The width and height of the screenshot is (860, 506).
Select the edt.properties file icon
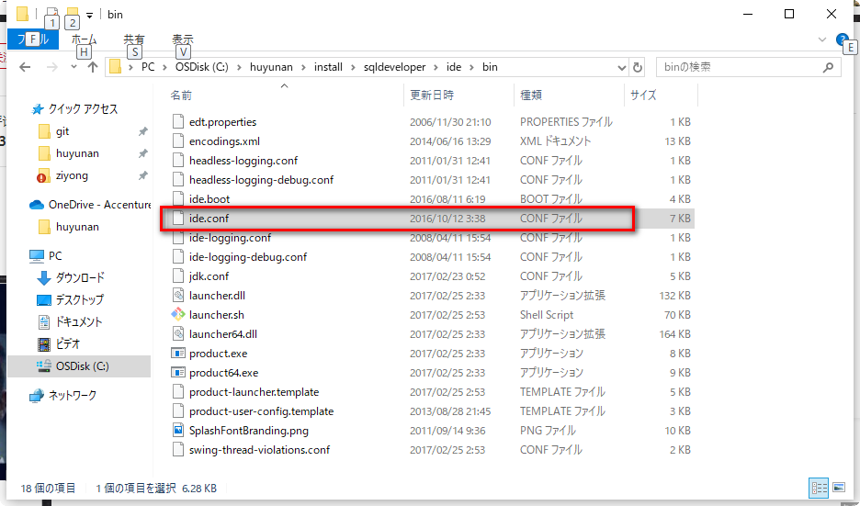(177, 122)
